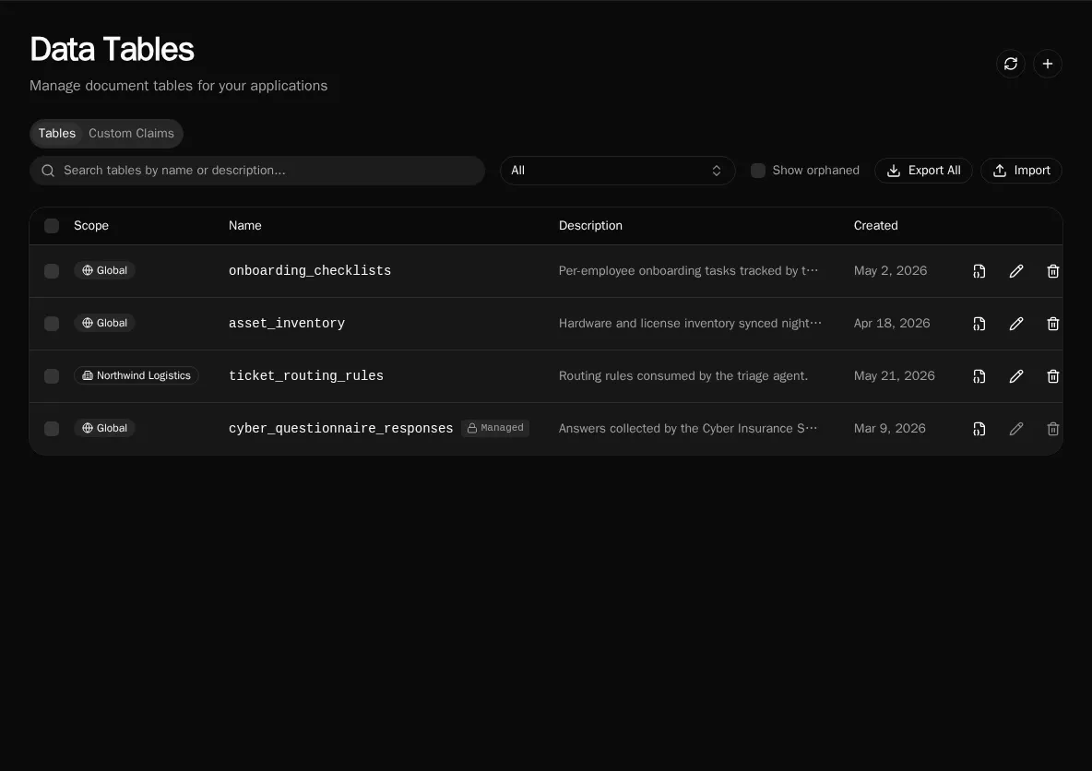Enable the Show orphaned checkbox
Image resolution: width=1092 pixels, height=771 pixels.
point(758,171)
